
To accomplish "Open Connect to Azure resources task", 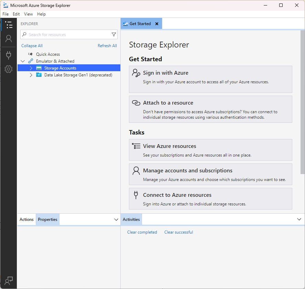I will tap(210, 199).
